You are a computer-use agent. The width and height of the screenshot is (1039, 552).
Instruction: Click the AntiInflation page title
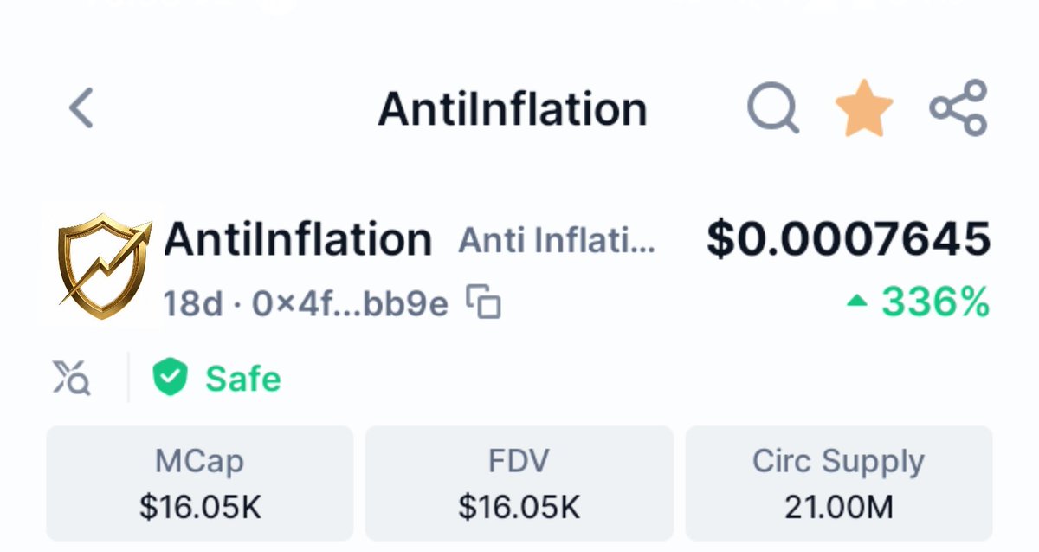point(513,109)
